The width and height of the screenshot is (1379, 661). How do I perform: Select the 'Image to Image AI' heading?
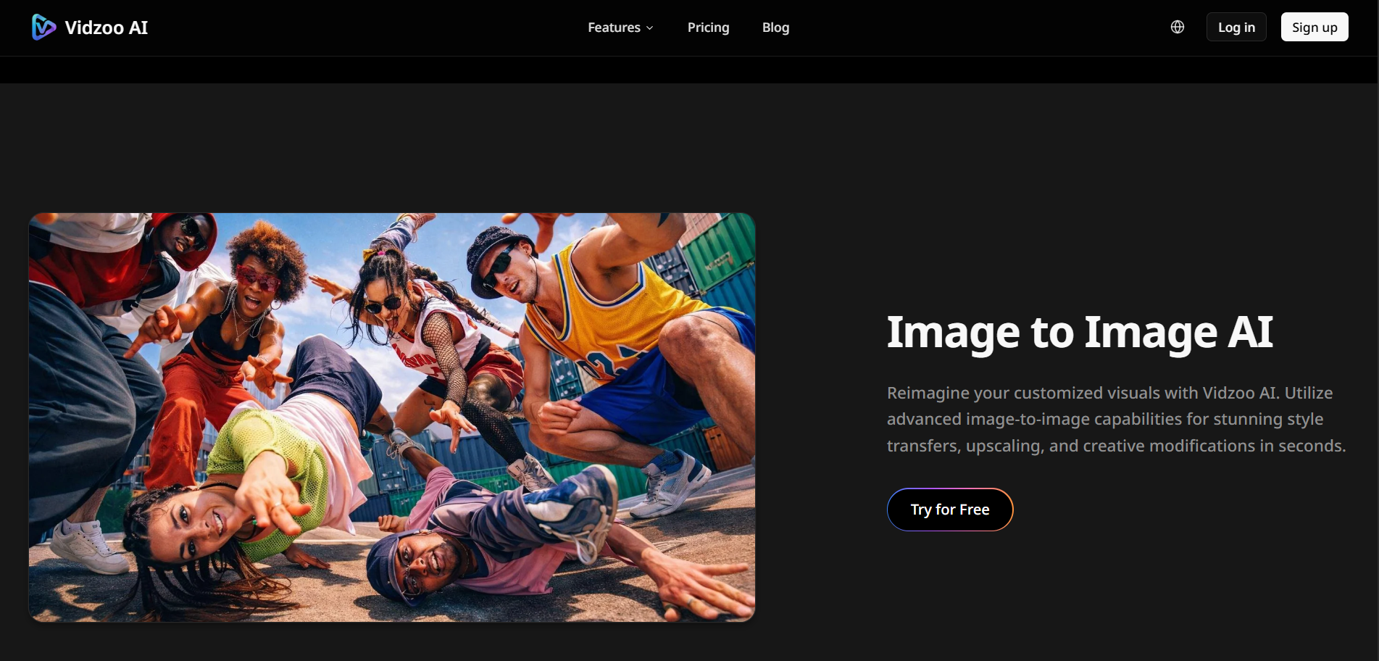point(1080,332)
